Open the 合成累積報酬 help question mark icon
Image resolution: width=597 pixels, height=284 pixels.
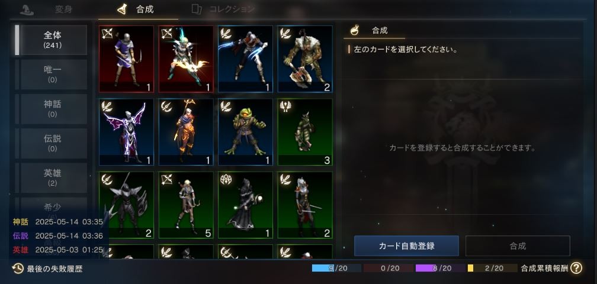pyautogui.click(x=576, y=268)
